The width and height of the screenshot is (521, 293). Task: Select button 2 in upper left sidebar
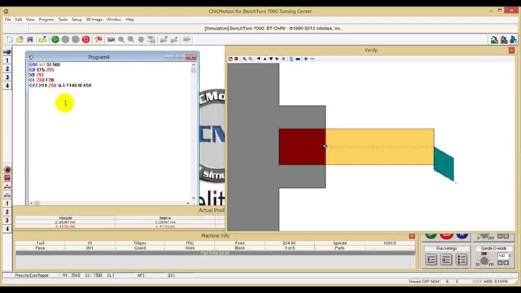(x=7, y=69)
